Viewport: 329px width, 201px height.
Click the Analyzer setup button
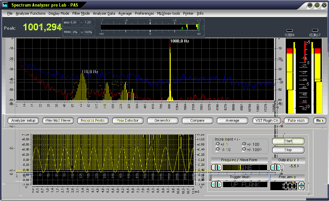click(23, 121)
